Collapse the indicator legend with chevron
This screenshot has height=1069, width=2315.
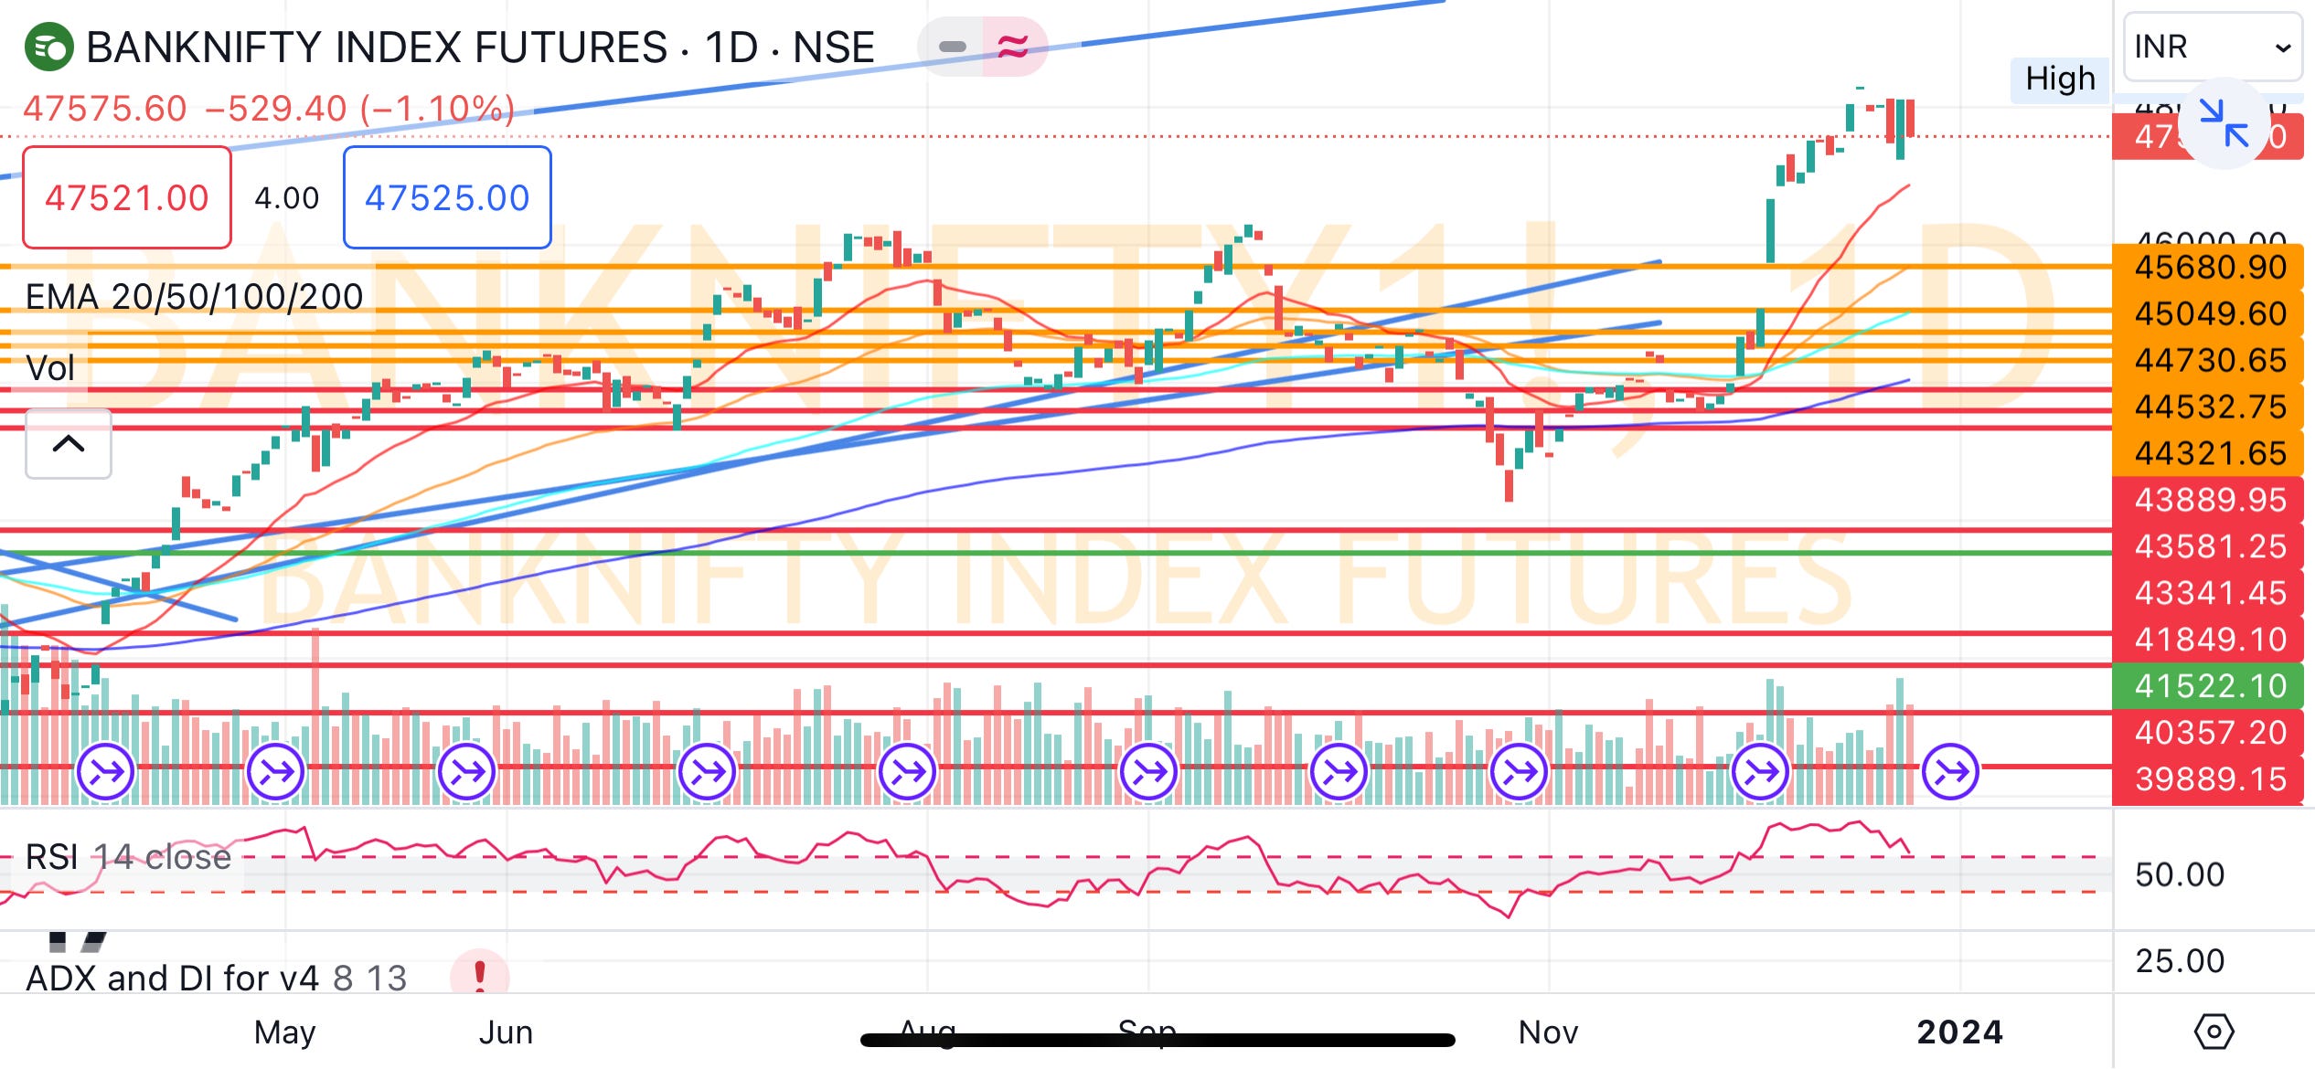[69, 444]
